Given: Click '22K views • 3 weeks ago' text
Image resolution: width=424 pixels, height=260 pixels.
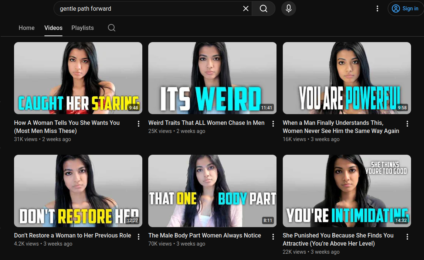Looking at the screenshot, I should (x=311, y=252).
